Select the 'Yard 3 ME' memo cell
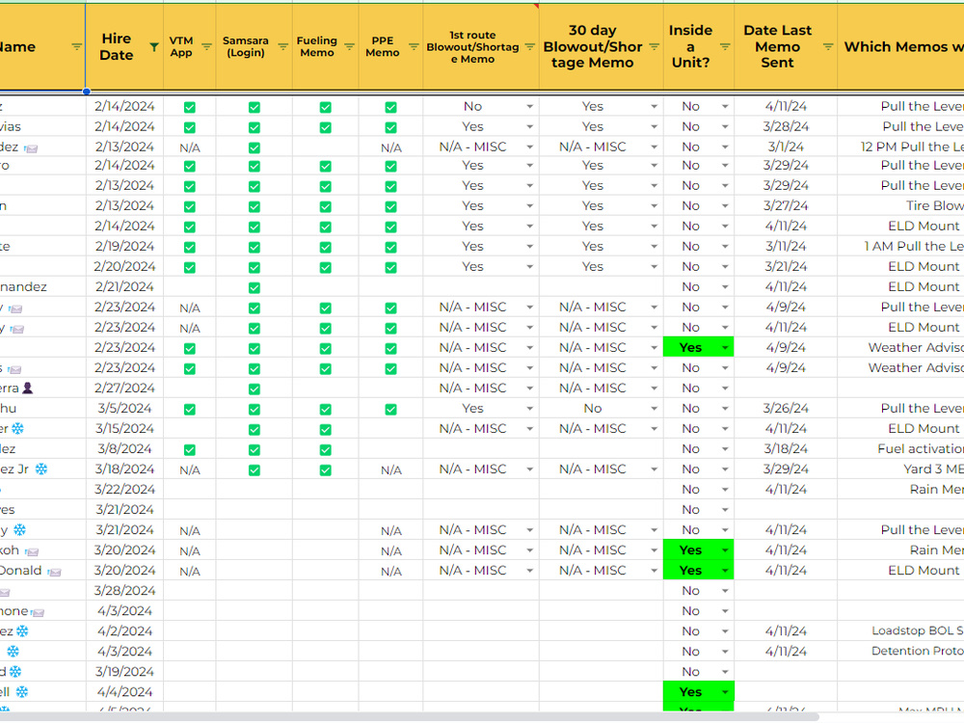Image resolution: width=964 pixels, height=723 pixels. [x=900, y=469]
